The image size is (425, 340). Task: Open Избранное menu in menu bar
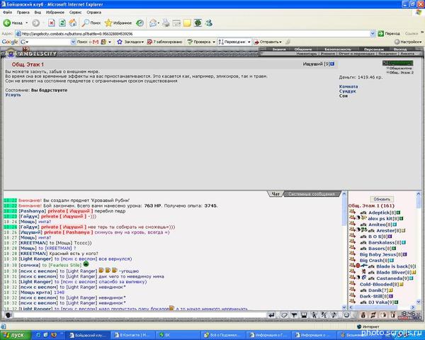tap(55, 12)
